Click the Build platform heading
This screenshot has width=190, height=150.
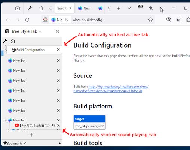[x=93, y=106]
